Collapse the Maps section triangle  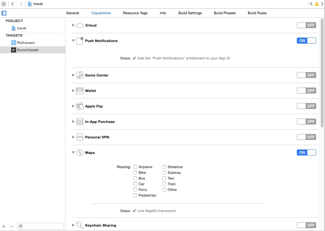pos(73,153)
